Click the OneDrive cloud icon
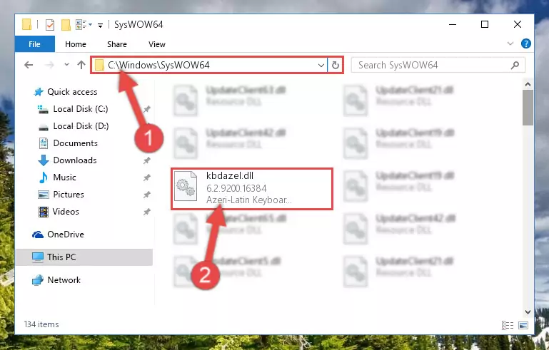 tap(38, 235)
